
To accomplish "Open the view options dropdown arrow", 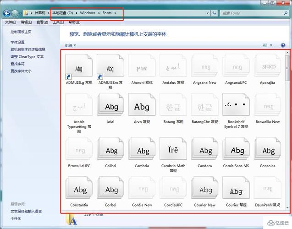I will tap(271, 45).
